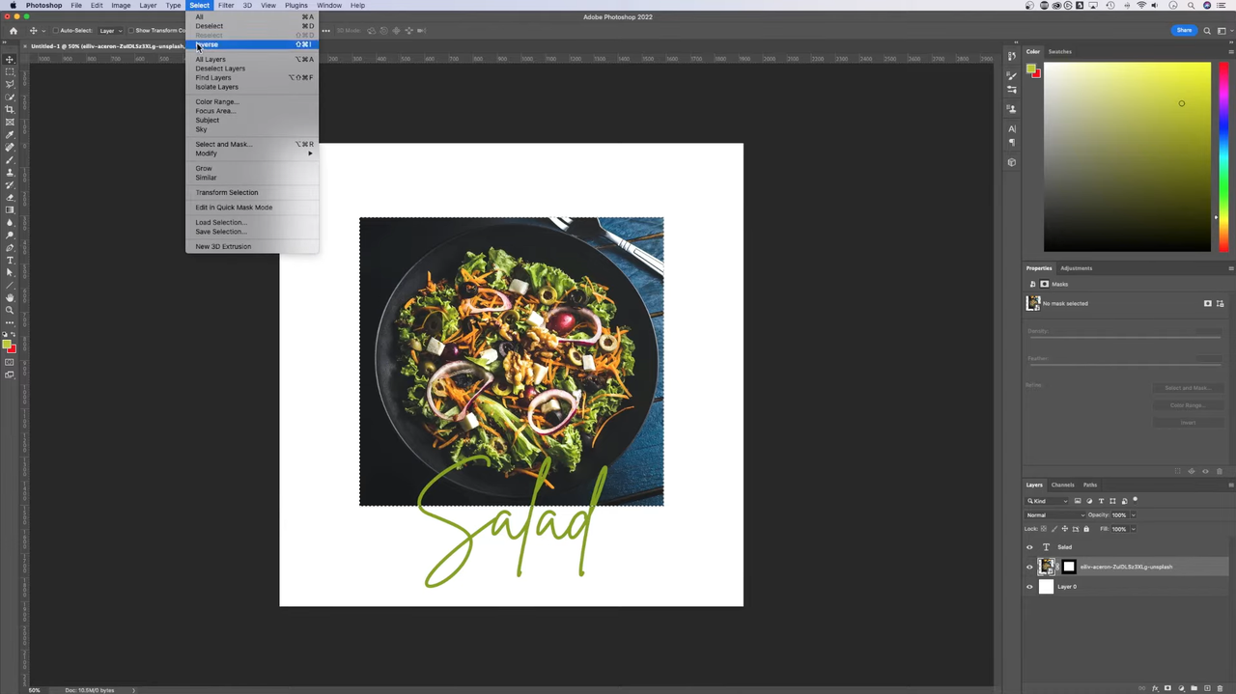Select the Gradient tool

click(x=10, y=209)
